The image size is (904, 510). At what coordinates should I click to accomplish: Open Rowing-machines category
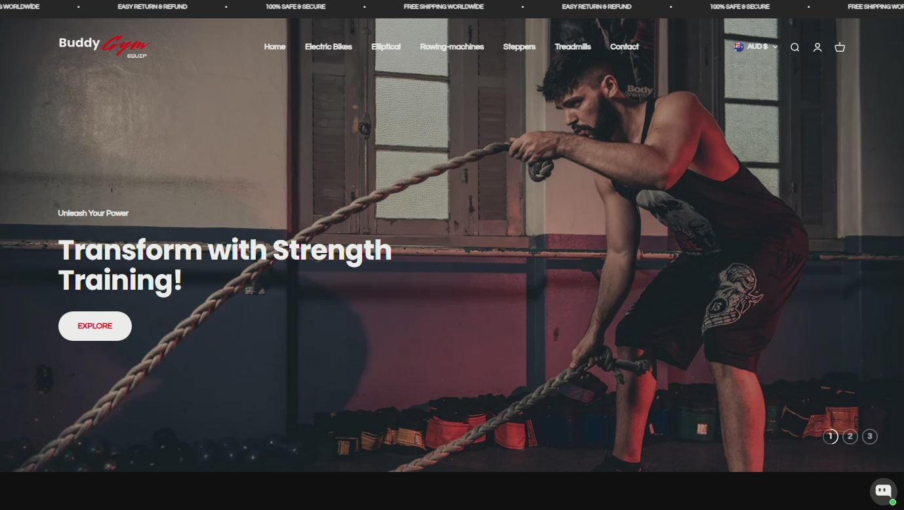[452, 47]
